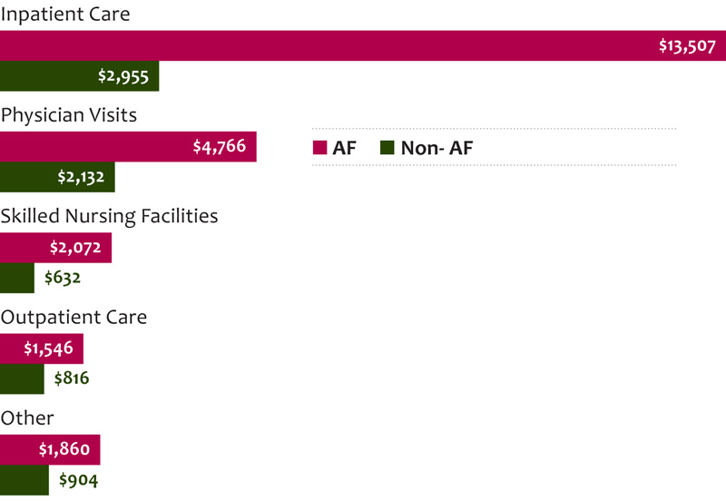Screen dimensions: 726x501
Task: Click the $904 value label
Action: pos(78,479)
